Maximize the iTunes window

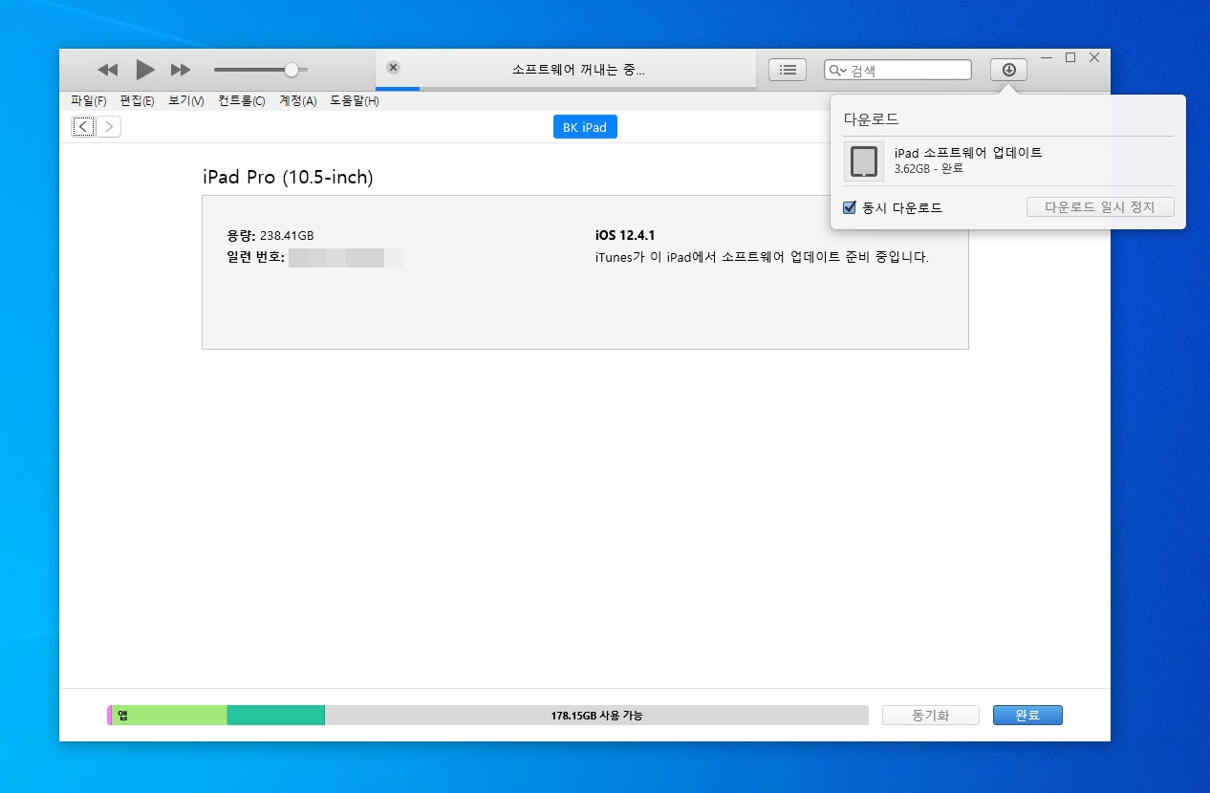[x=1070, y=57]
